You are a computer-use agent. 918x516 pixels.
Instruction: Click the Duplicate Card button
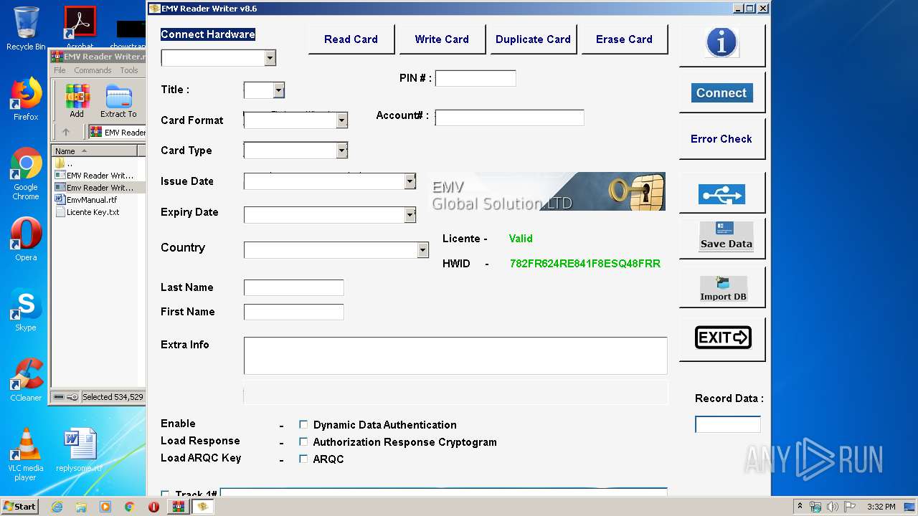point(533,39)
